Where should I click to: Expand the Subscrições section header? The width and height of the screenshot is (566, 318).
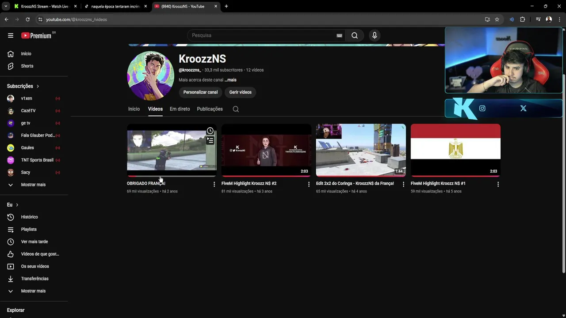[x=23, y=86]
